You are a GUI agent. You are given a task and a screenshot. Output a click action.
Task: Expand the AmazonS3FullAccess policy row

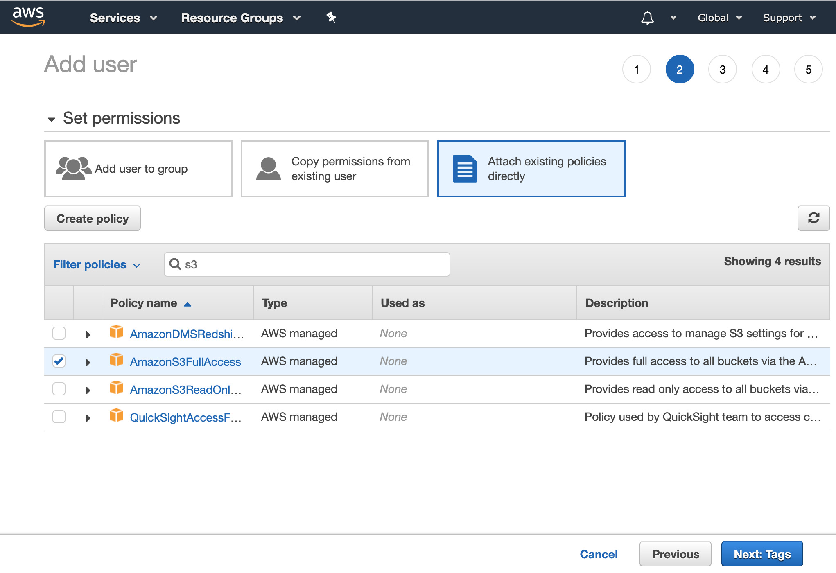pos(88,362)
